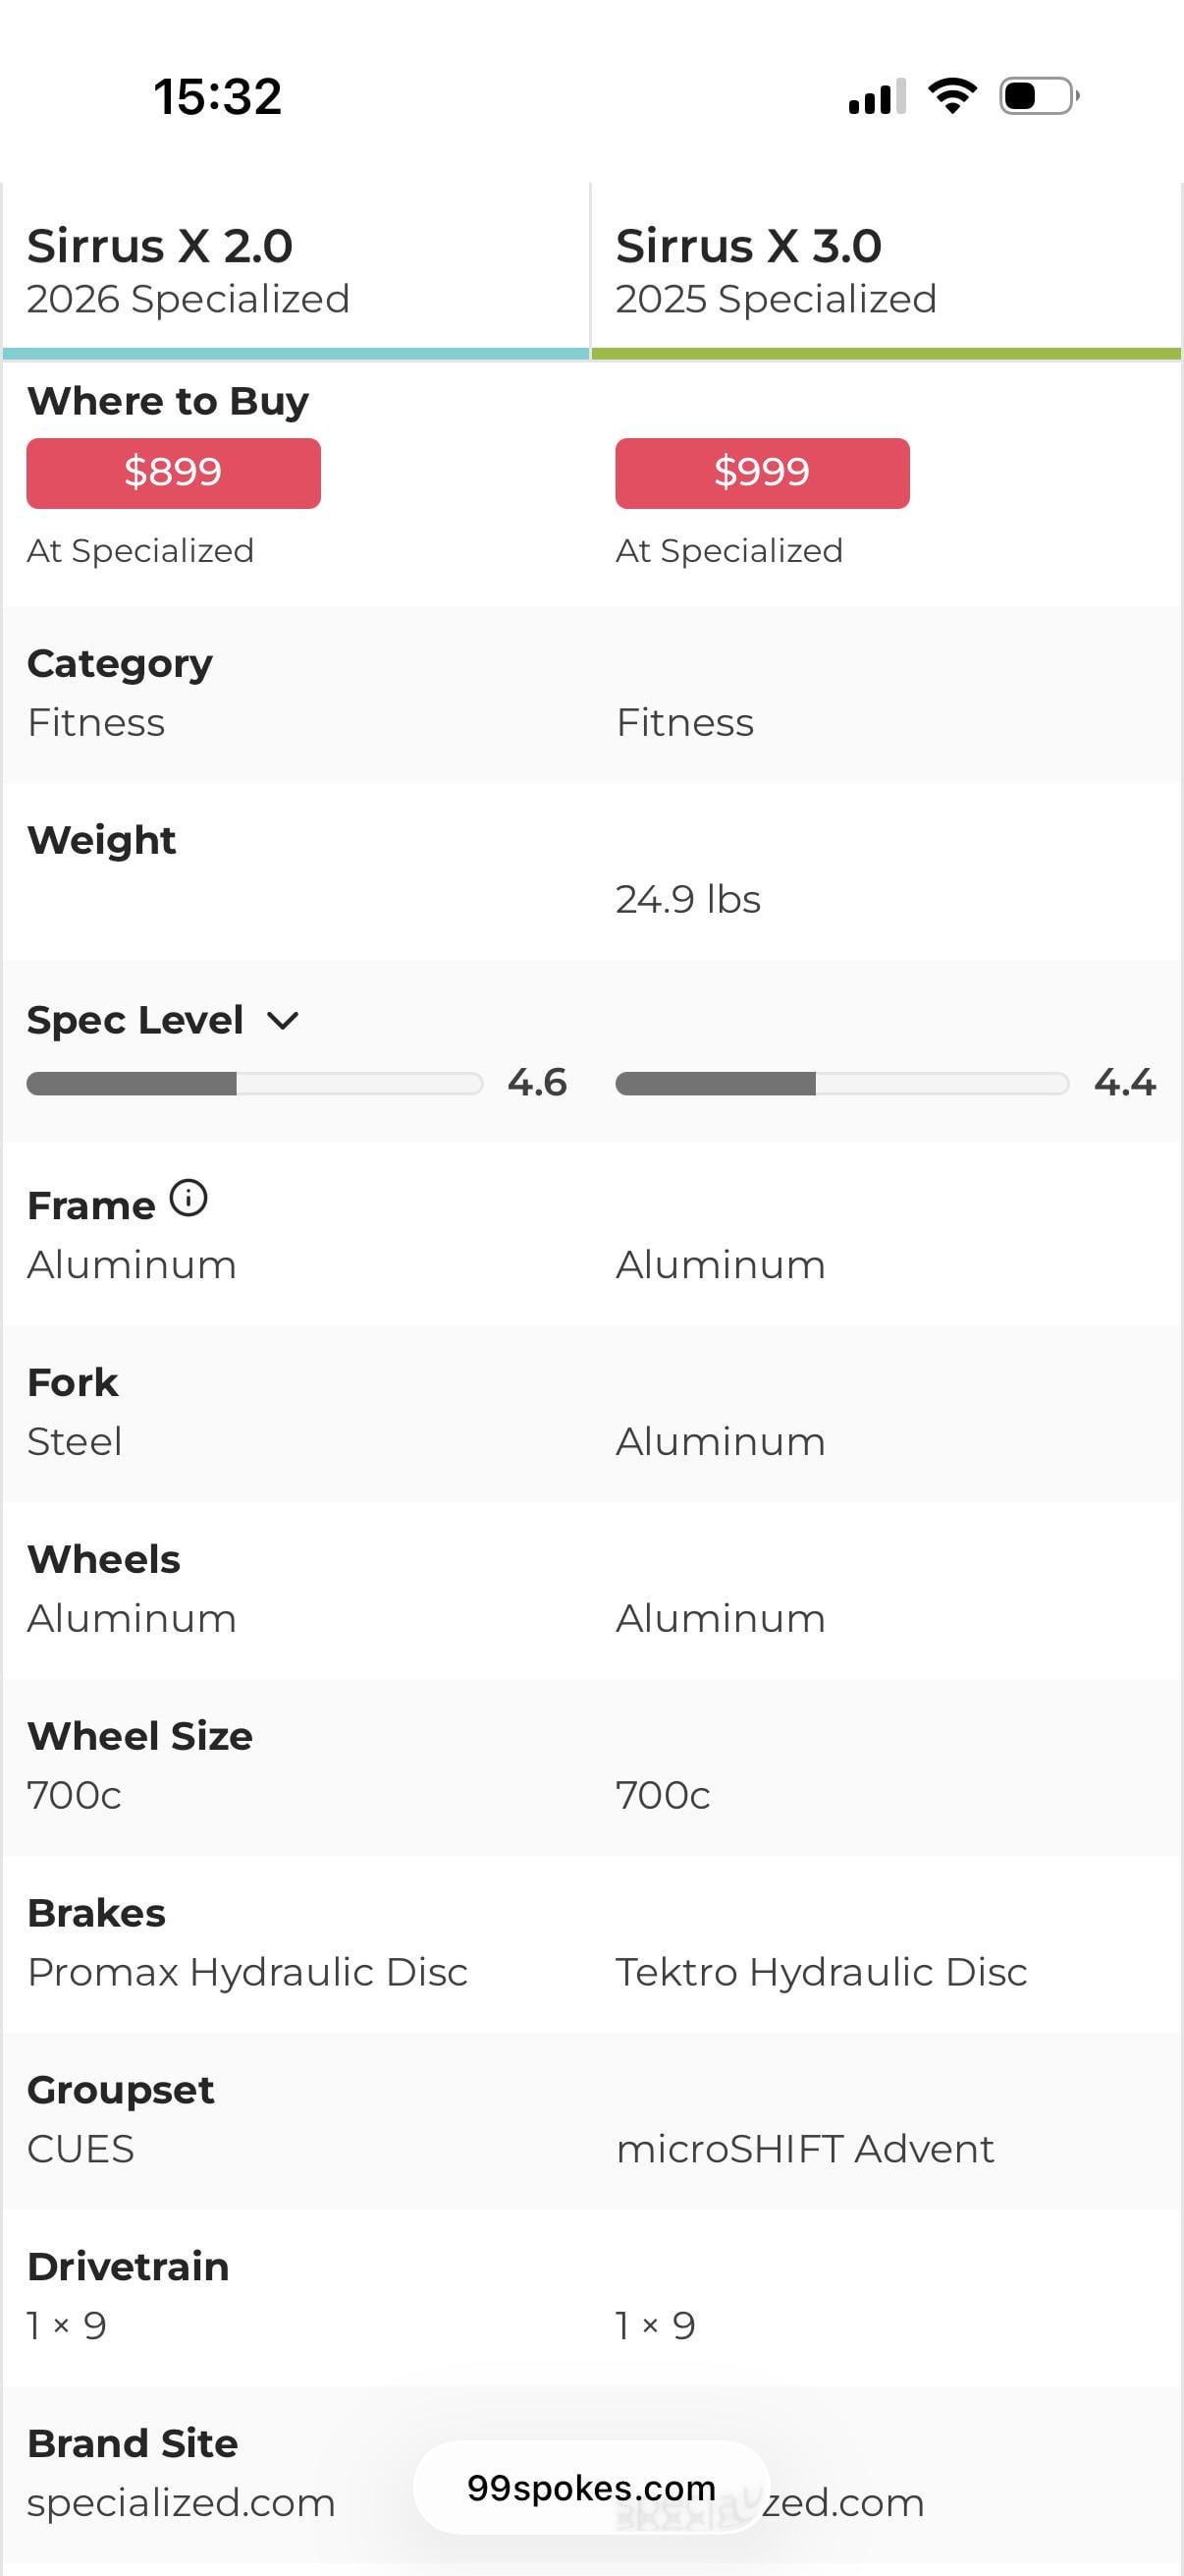Click the 4.6 spec level bar

click(x=255, y=1084)
